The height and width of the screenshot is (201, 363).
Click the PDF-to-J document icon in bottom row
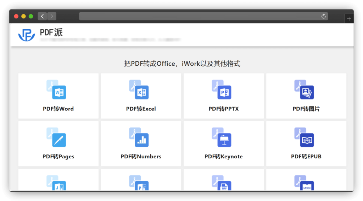click(x=56, y=183)
